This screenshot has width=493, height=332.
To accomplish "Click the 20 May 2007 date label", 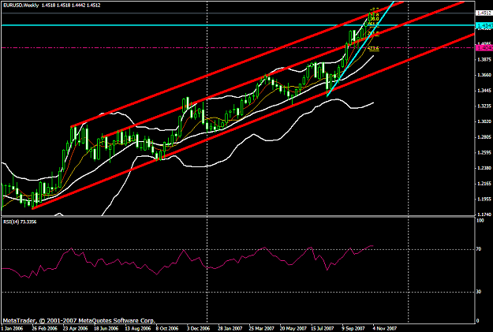I will pos(293,329).
